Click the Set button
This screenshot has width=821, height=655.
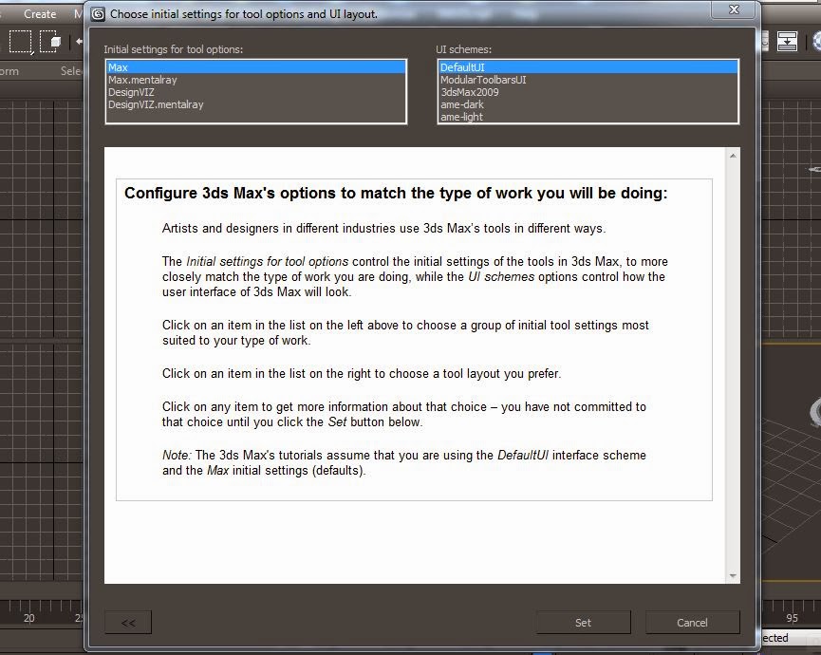point(584,623)
